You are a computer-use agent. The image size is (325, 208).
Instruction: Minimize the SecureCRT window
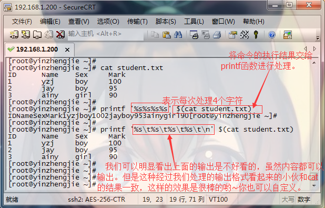click(x=275, y=5)
